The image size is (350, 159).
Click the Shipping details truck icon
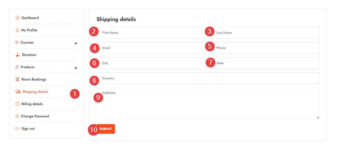pos(18,91)
